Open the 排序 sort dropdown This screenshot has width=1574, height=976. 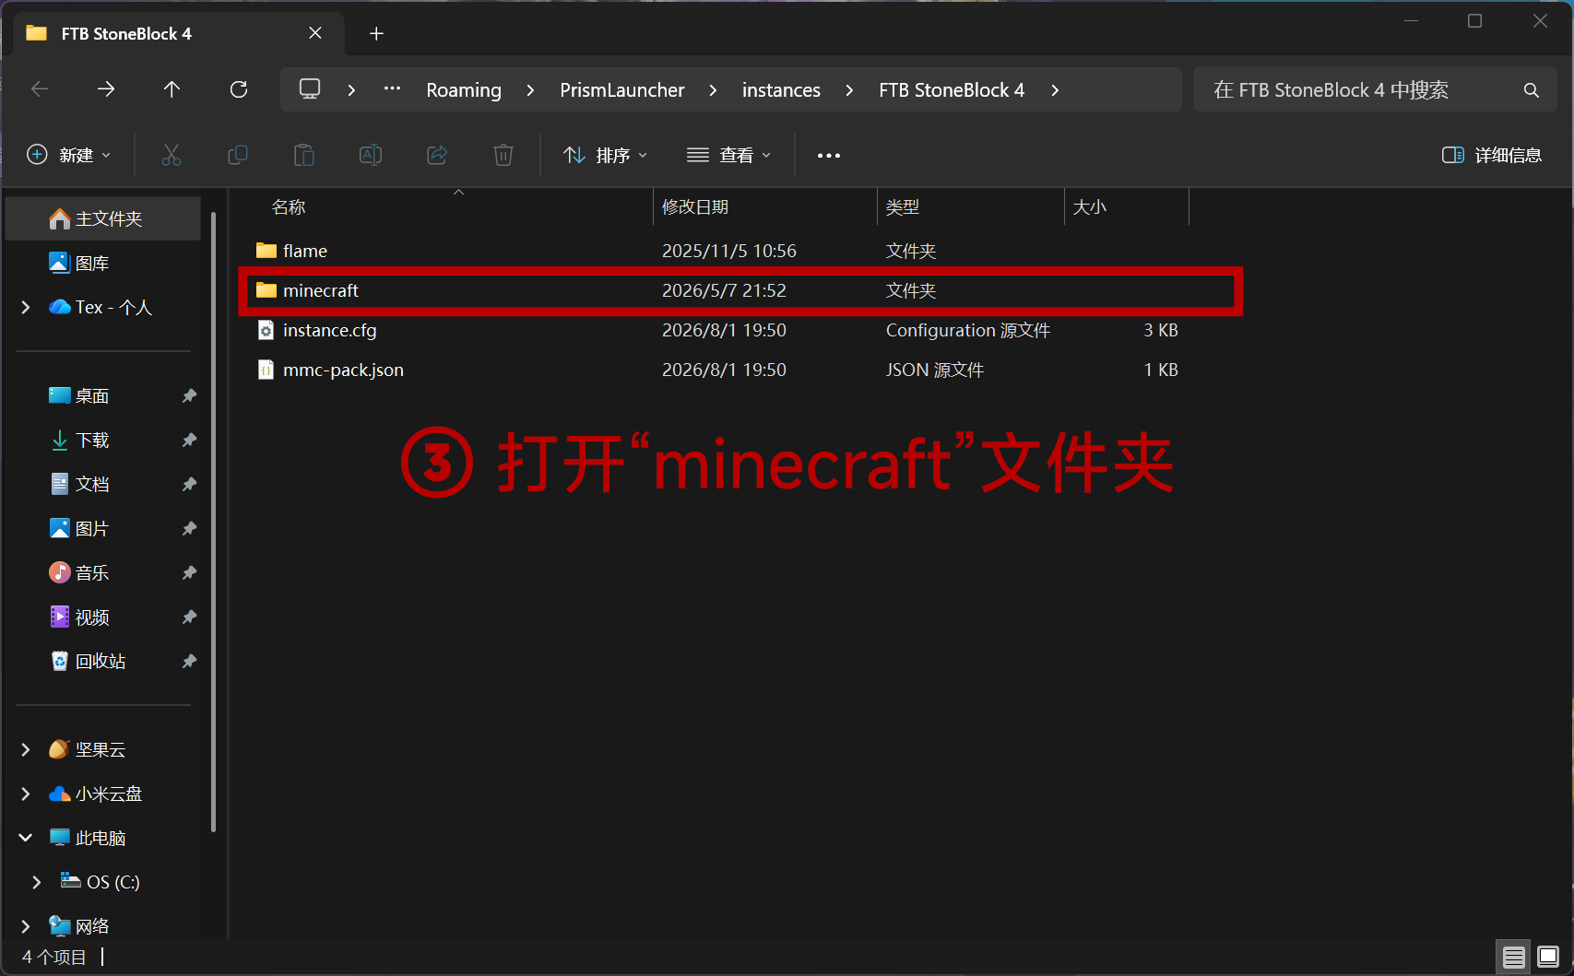point(606,155)
